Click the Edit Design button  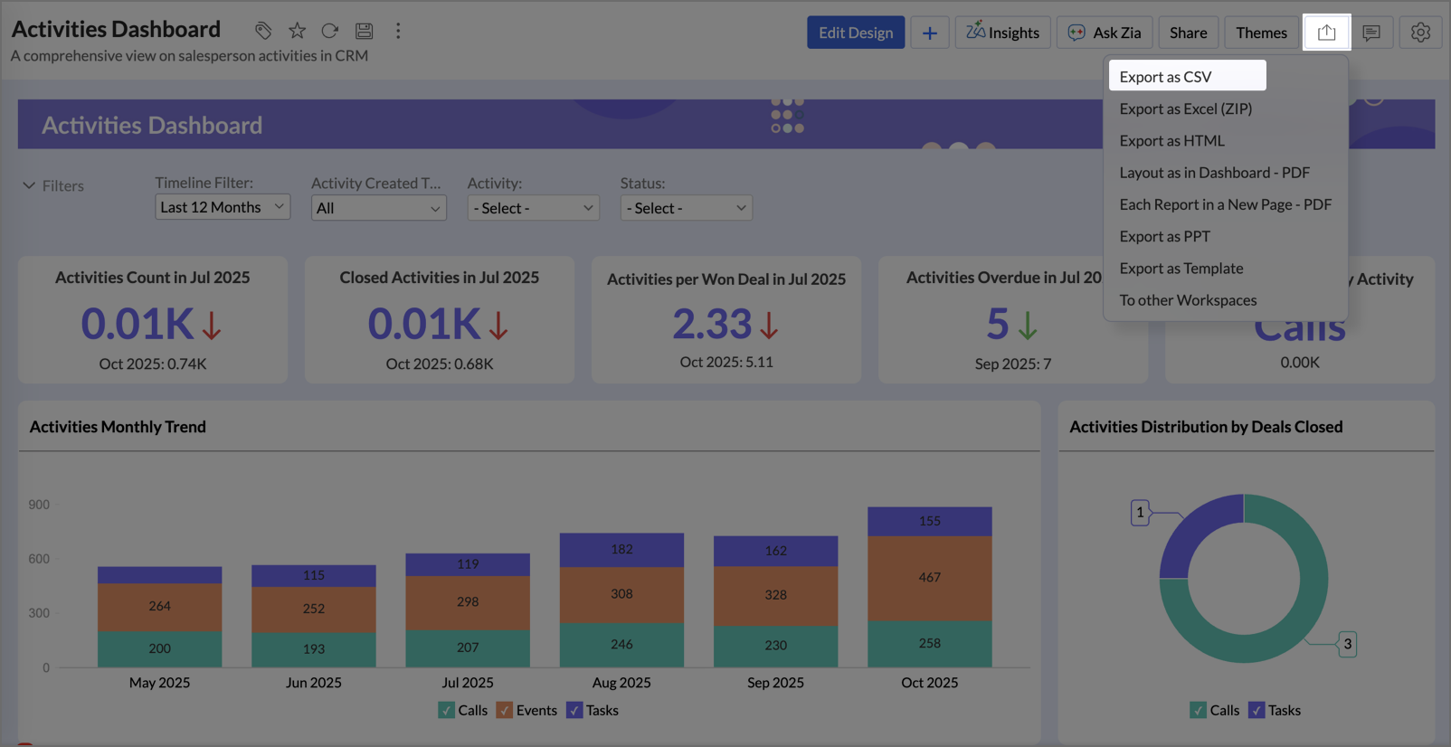855,33
